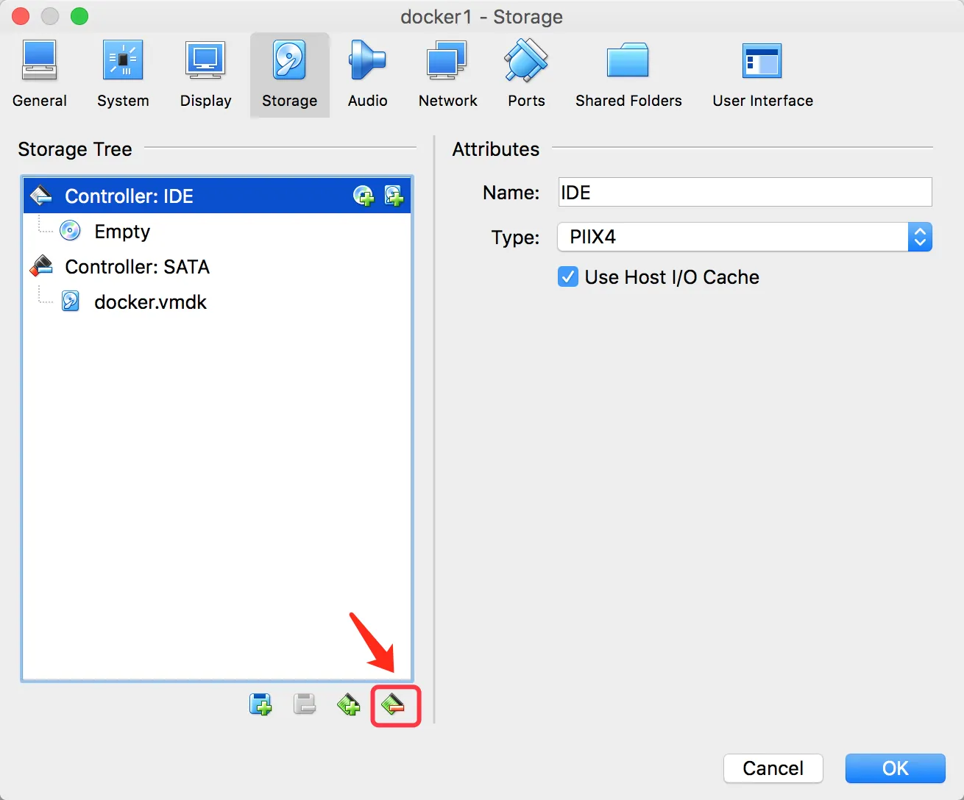Select the Controller: IDE row
This screenshot has height=800, width=964.
217,196
